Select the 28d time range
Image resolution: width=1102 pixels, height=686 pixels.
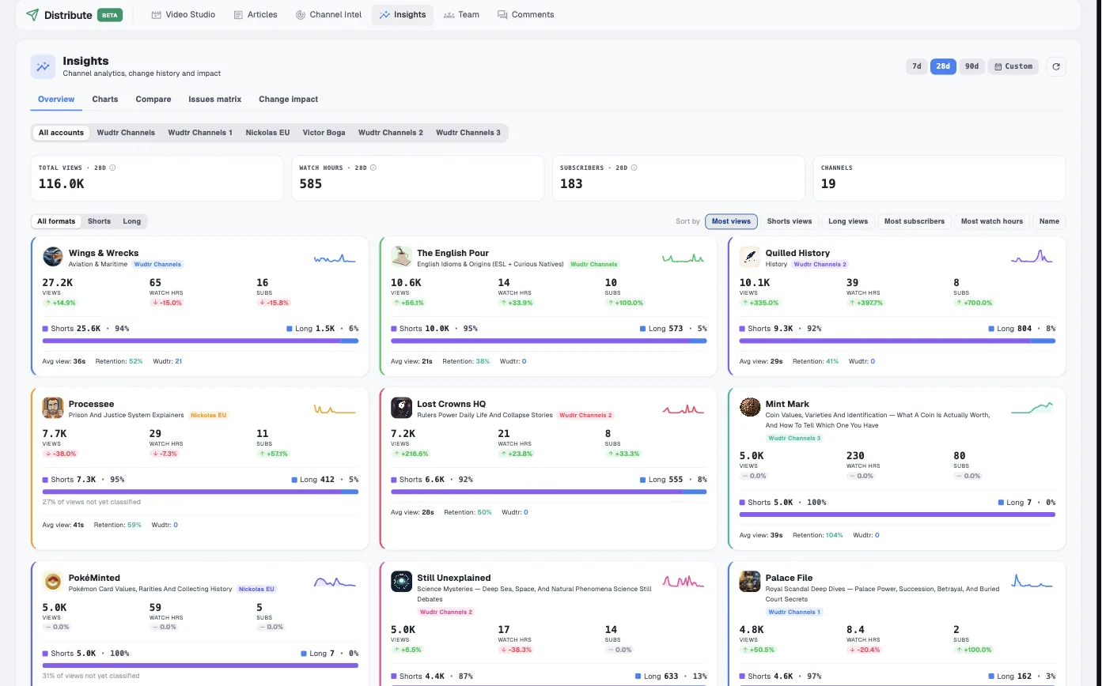tap(942, 66)
